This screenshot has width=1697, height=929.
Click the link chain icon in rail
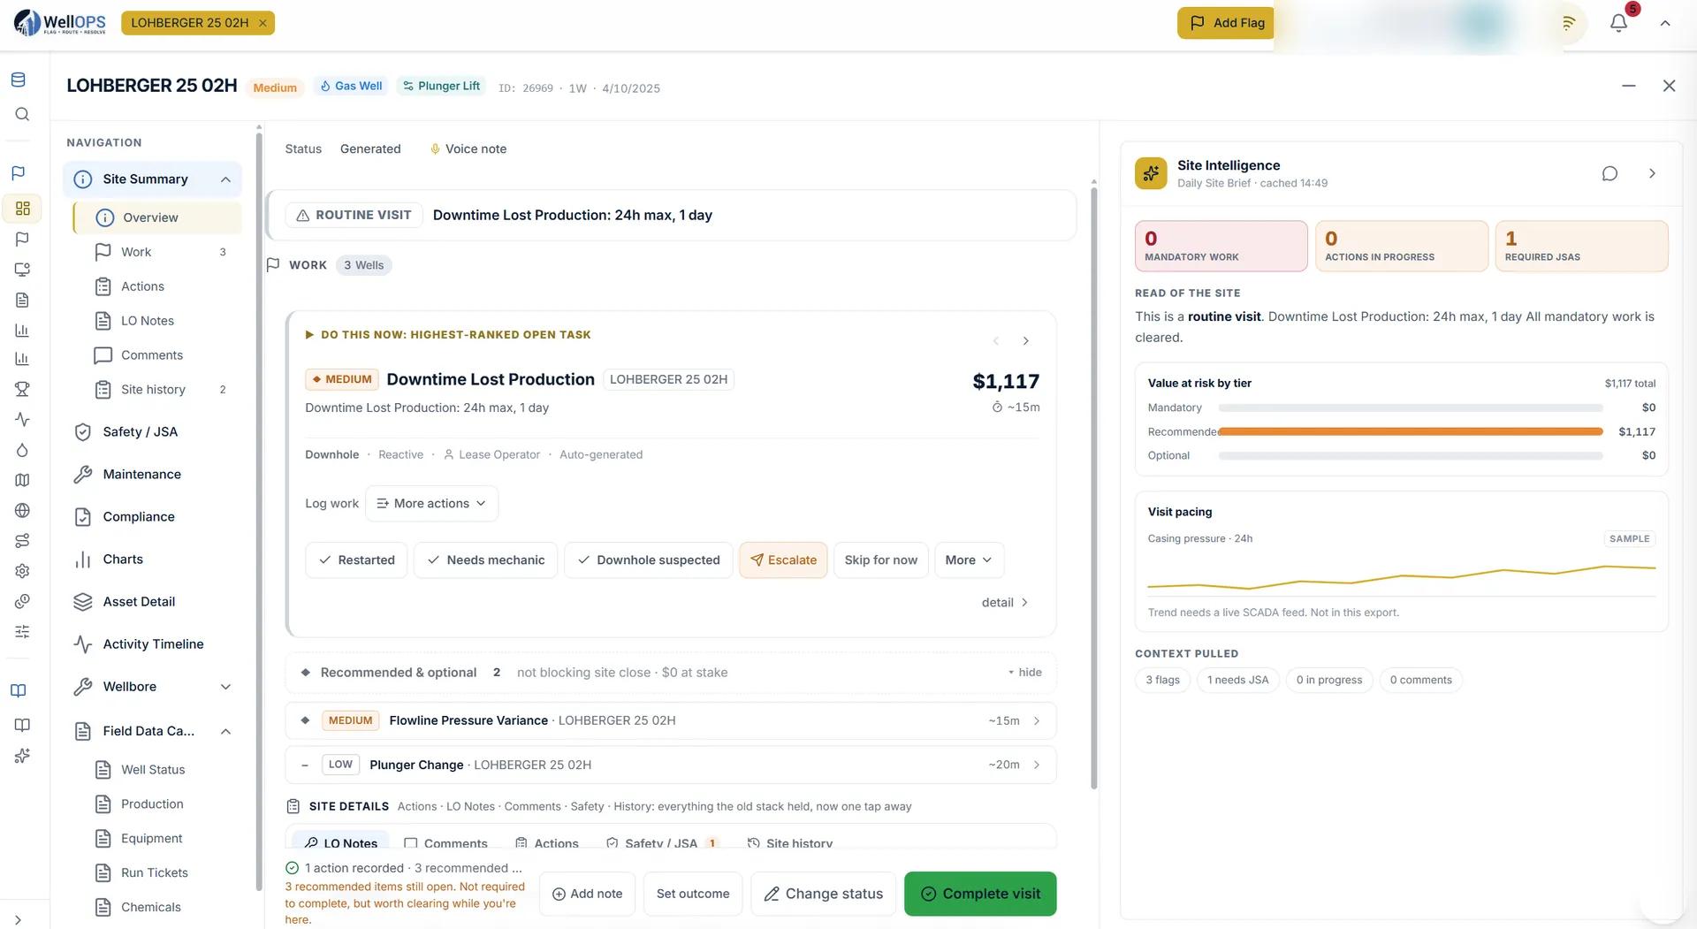tap(22, 601)
